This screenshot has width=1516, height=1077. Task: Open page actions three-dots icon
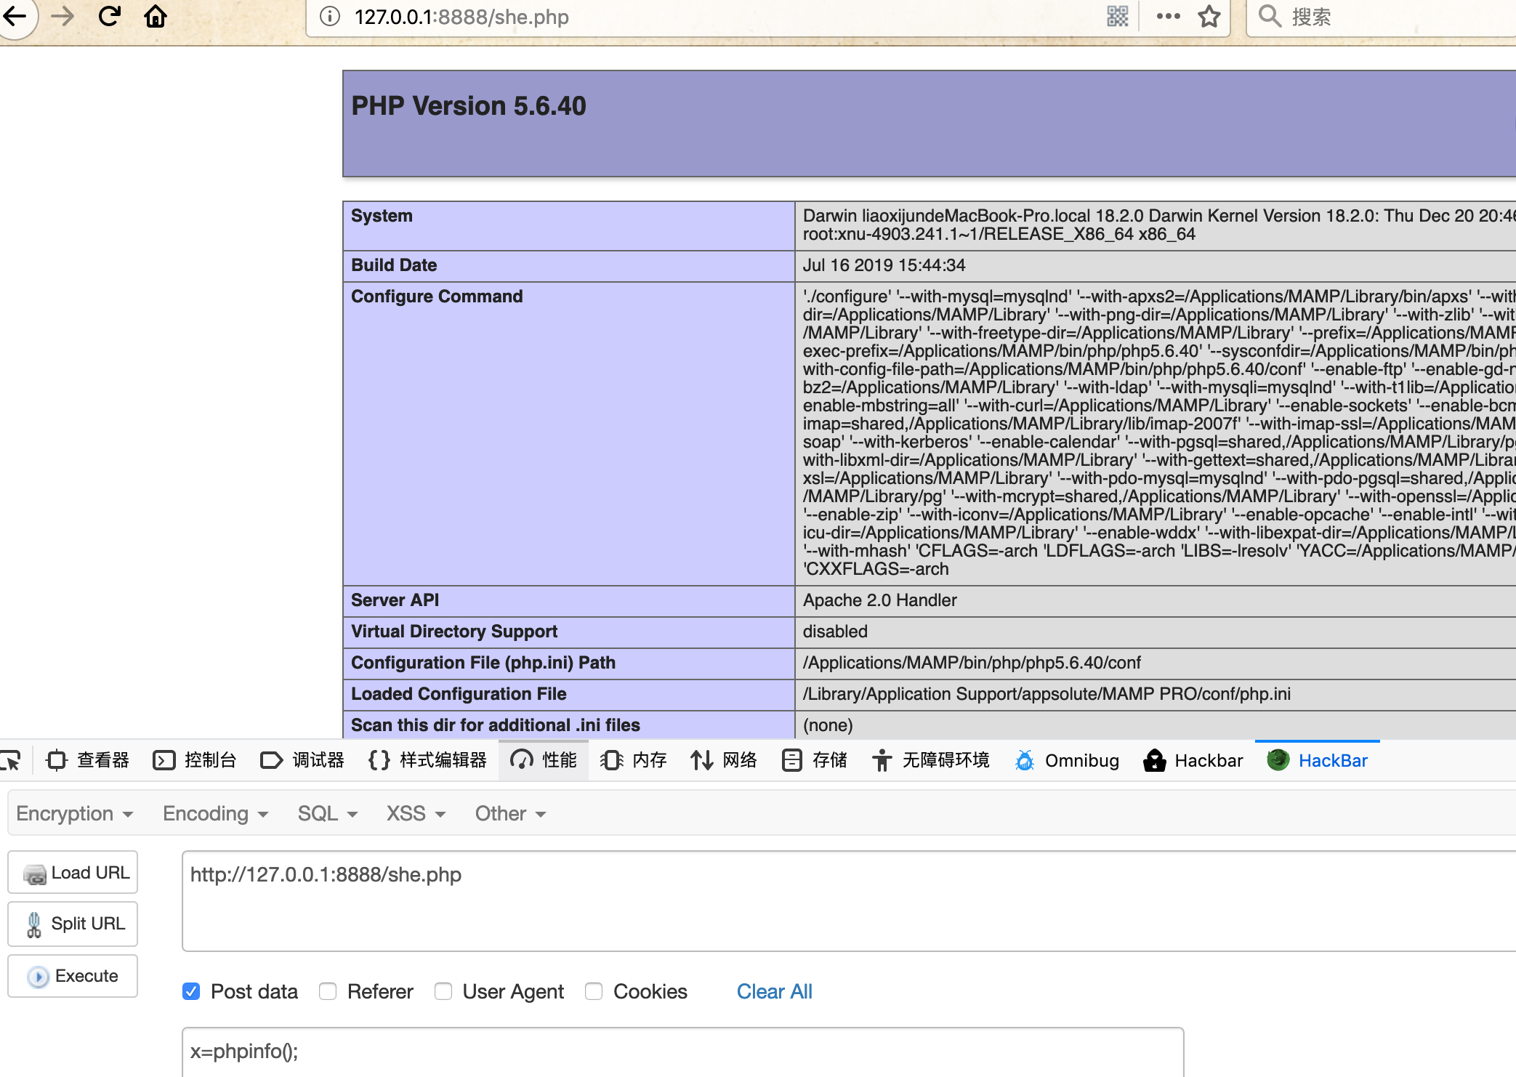click(1168, 16)
